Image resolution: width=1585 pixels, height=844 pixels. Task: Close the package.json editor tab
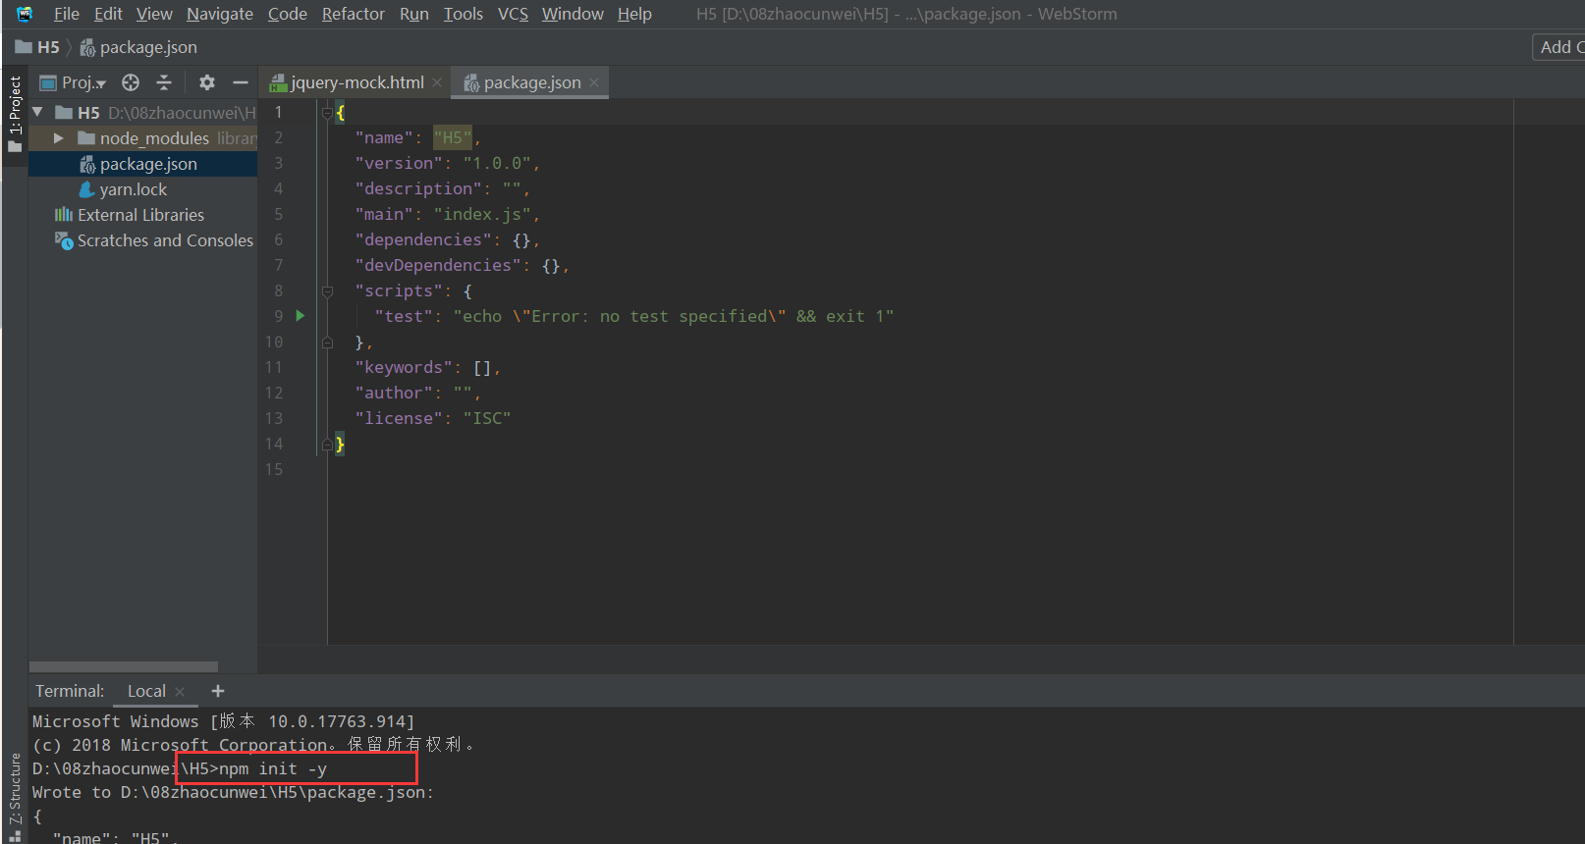click(x=594, y=82)
